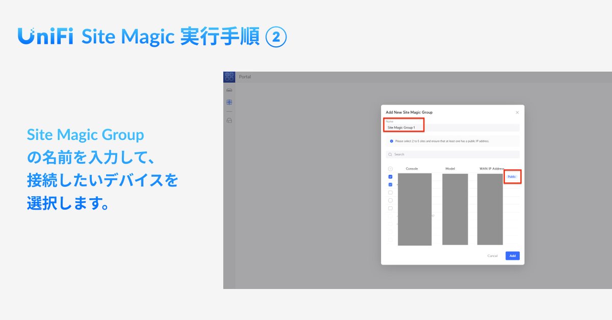612x320 pixels.
Task: Click the Console column header
Action: tap(412, 169)
